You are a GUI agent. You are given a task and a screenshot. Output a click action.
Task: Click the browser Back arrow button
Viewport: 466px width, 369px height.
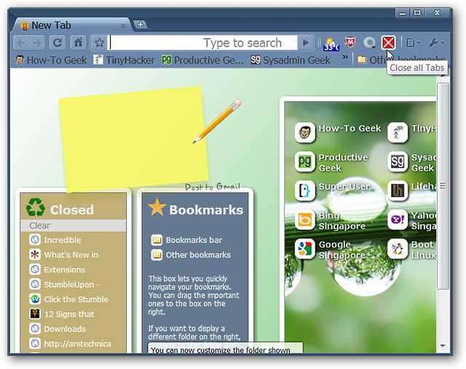[21, 43]
